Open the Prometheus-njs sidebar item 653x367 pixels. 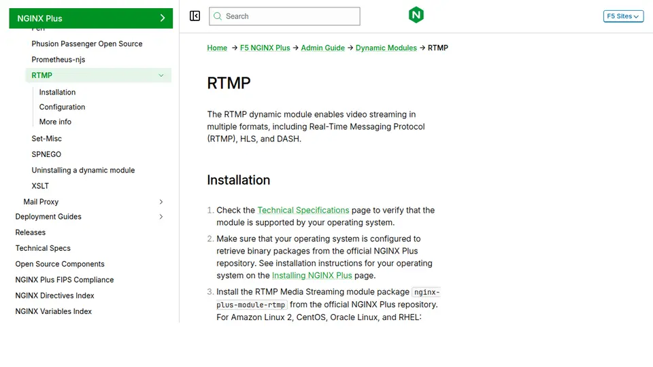click(58, 60)
